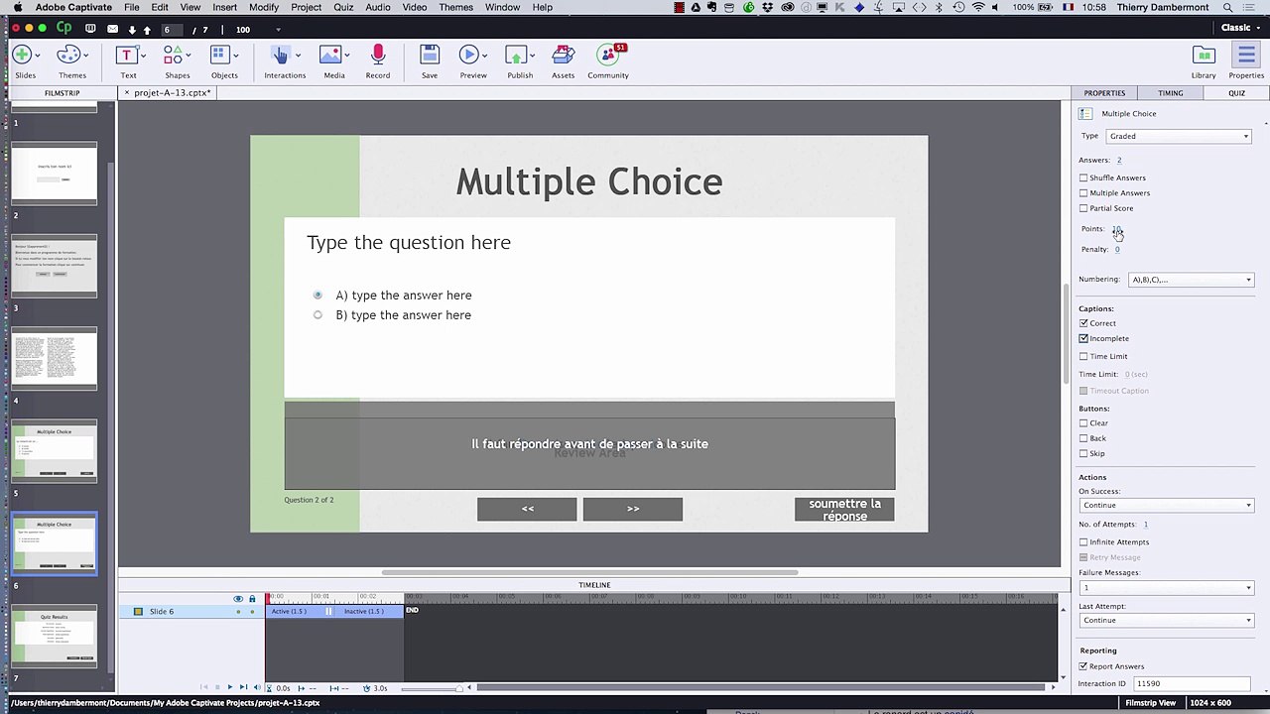The width and height of the screenshot is (1270, 714).
Task: Open the Media tool
Action: pyautogui.click(x=330, y=55)
